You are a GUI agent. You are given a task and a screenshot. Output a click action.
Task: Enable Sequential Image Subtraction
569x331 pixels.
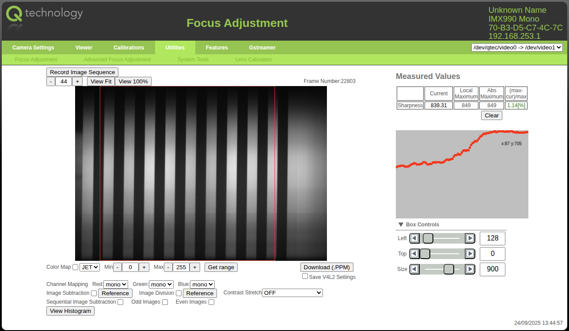point(120,302)
